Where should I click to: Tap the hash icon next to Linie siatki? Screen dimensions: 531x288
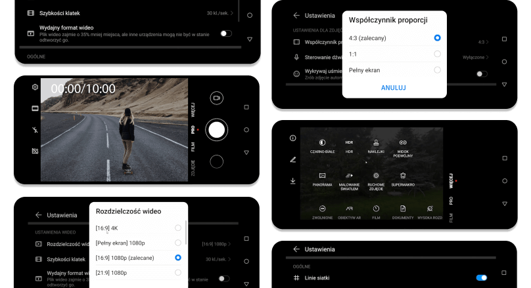point(296,278)
